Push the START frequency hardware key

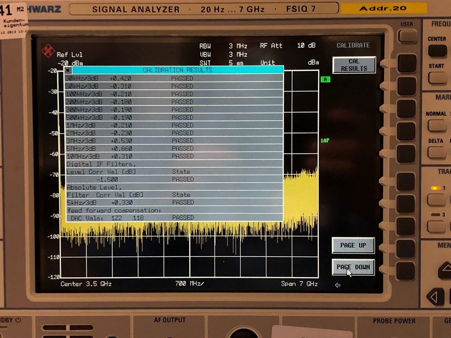point(437,78)
